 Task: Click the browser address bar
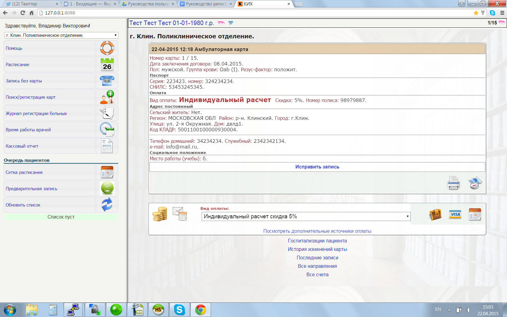(x=257, y=13)
